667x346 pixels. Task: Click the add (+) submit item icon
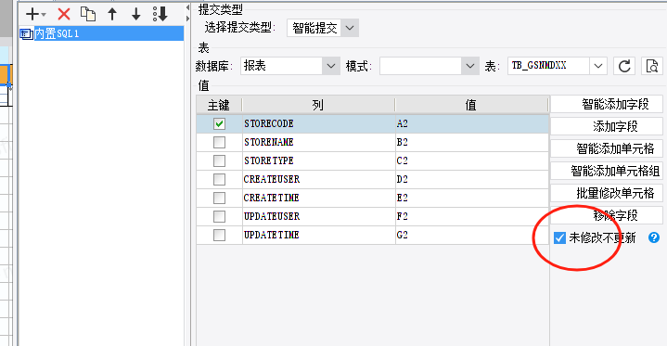[32, 14]
